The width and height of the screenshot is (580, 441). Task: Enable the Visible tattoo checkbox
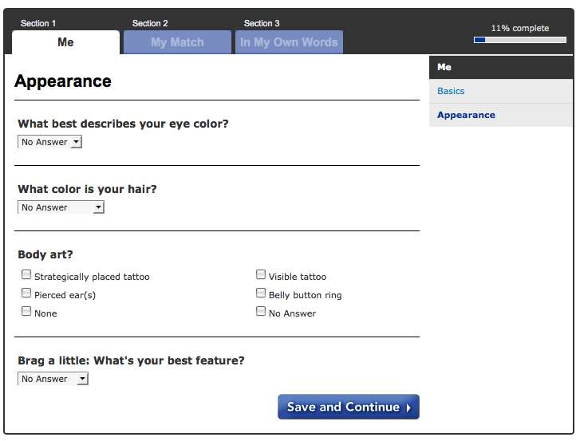click(261, 275)
